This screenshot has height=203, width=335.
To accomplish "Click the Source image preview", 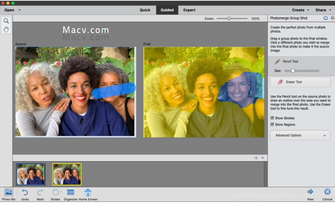I will pos(75,92).
